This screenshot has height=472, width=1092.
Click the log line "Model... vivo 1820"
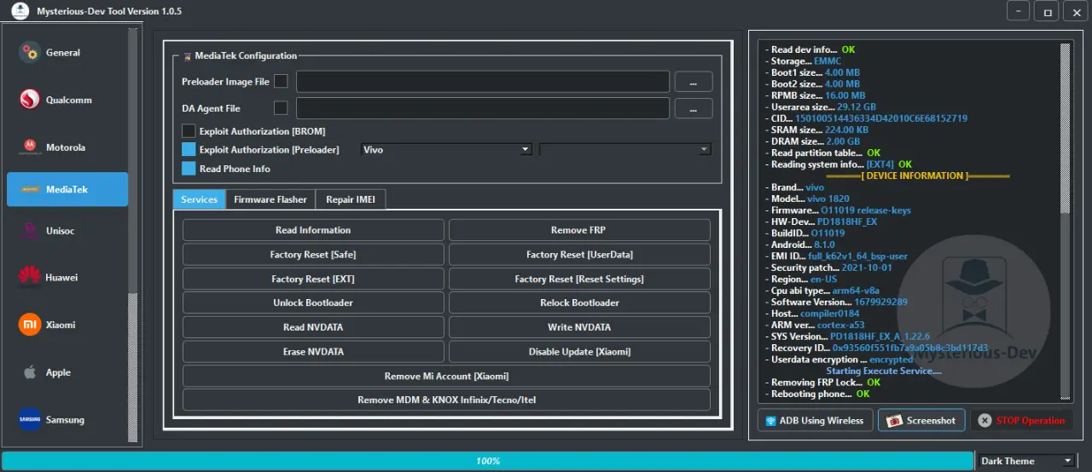click(x=807, y=199)
